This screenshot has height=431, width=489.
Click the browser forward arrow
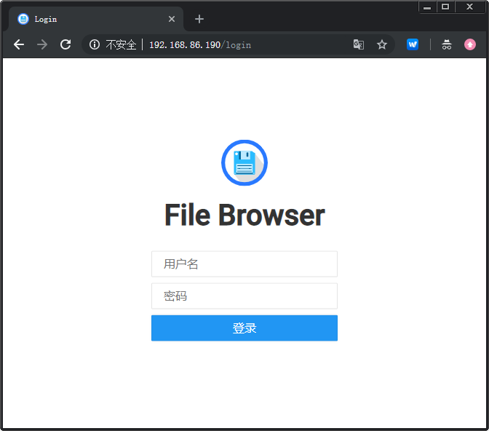click(42, 44)
